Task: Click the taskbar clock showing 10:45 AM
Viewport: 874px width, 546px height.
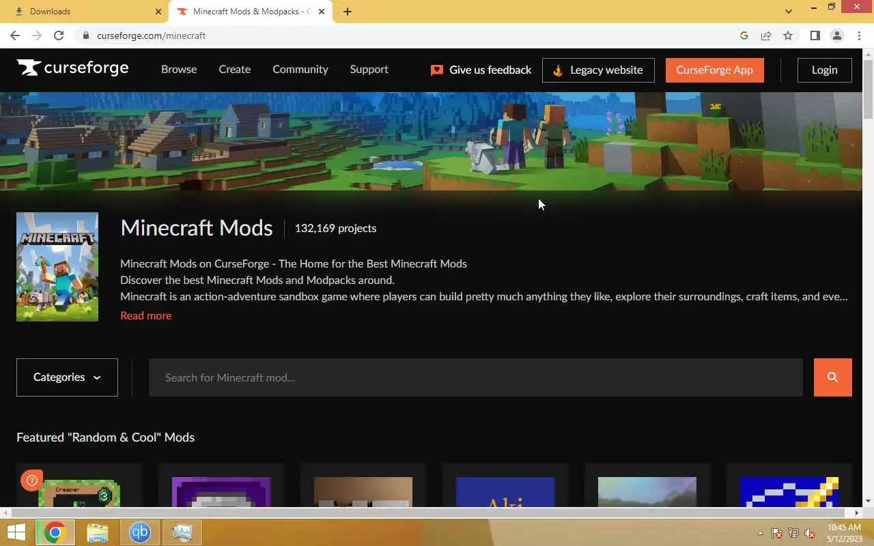Action: (845, 532)
